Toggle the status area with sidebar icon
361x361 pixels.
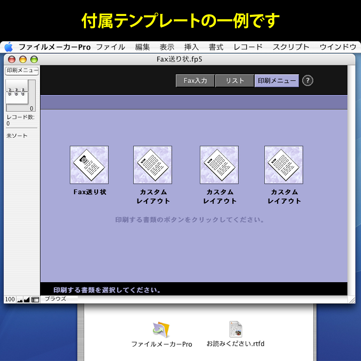[35, 300]
